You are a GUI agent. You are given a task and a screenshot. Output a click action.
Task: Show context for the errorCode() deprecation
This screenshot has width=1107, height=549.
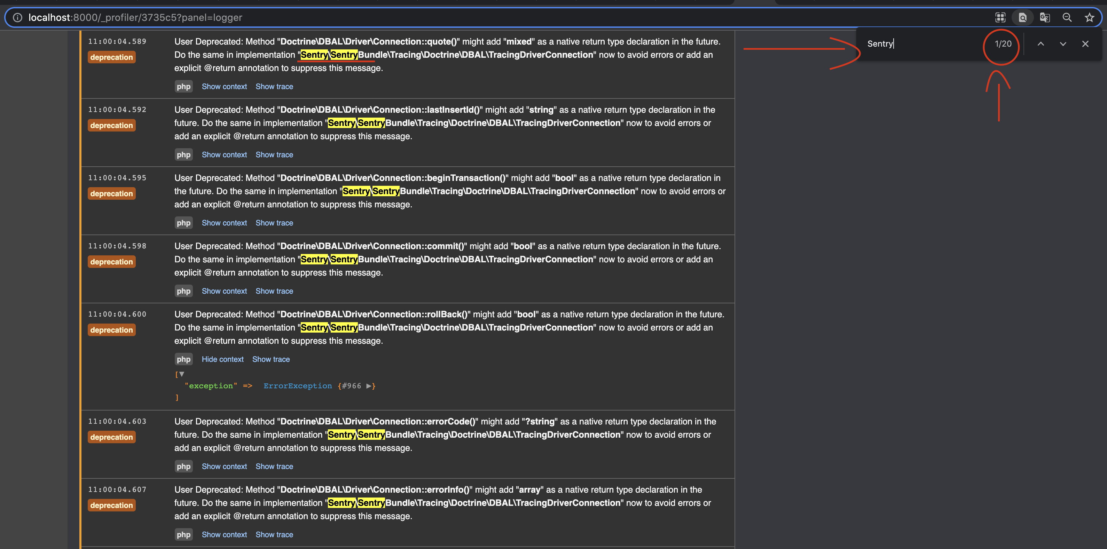click(x=224, y=466)
